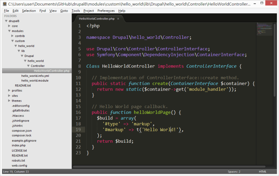Image resolution: width=279 pixels, height=176 pixels.
Task: Change syntax via HTML in status bar
Action: coord(262,172)
